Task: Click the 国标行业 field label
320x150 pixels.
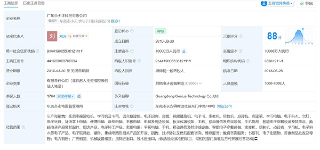Action: pos(121,83)
